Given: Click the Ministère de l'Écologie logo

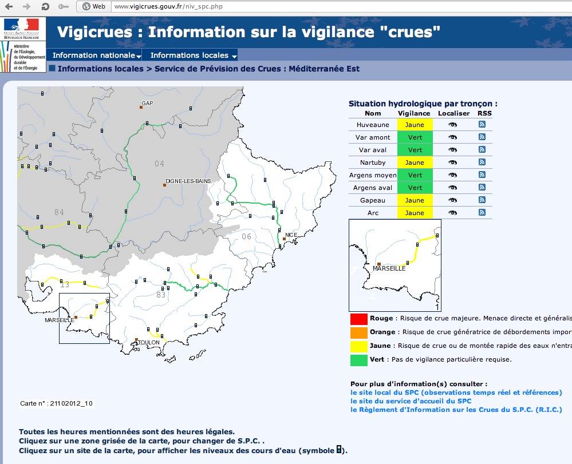Looking at the screenshot, I should pyautogui.click(x=23, y=57).
